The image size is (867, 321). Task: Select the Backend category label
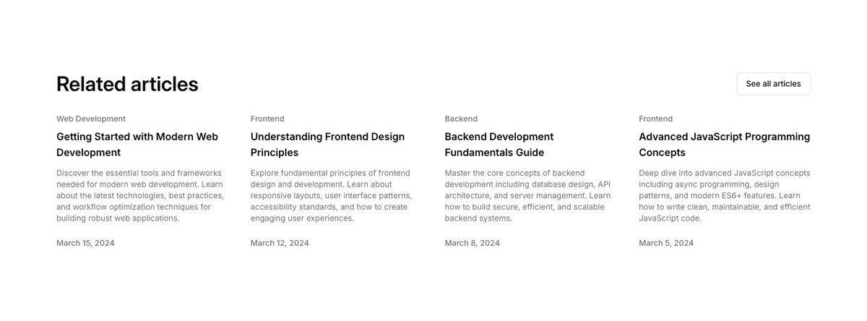461,119
